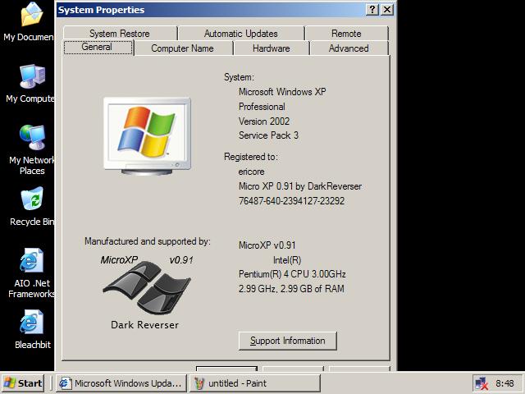Image resolution: width=525 pixels, height=394 pixels.
Task: Open the Recycle Bin icon
Action: (32, 206)
